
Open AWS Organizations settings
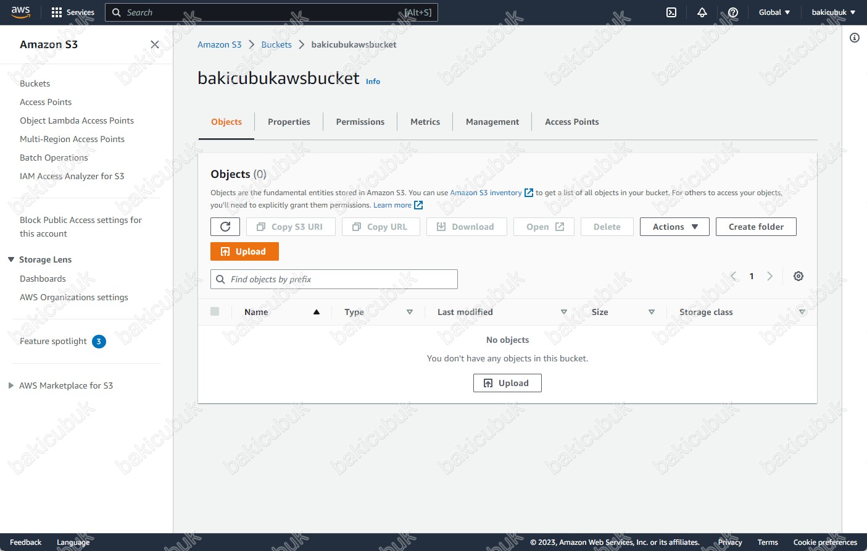tap(74, 297)
